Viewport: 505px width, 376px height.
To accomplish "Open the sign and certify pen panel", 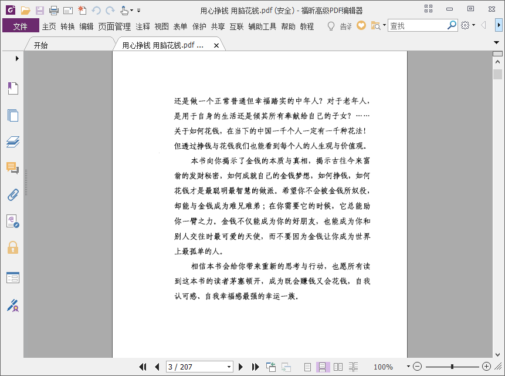I will point(13,305).
